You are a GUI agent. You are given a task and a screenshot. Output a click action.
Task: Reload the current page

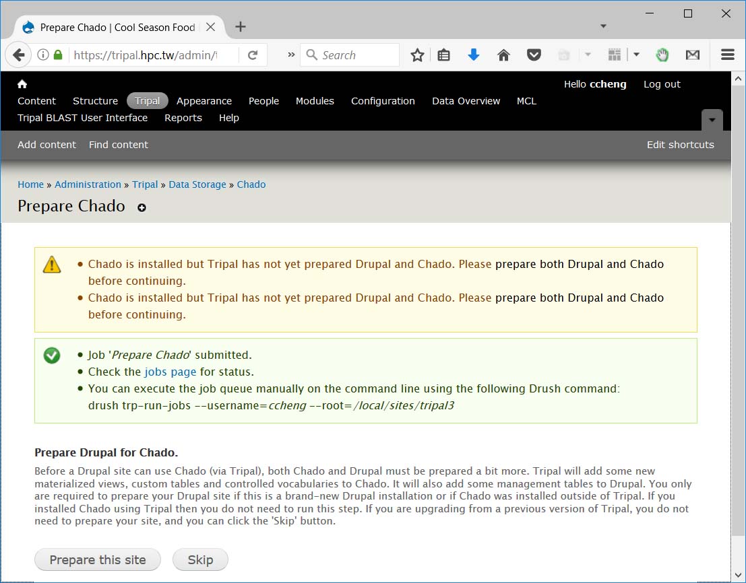(x=253, y=55)
